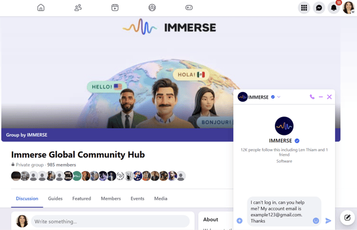Open IMMERSE page name in chat body
Viewport: 357px width, 230px height.
tap(280, 141)
